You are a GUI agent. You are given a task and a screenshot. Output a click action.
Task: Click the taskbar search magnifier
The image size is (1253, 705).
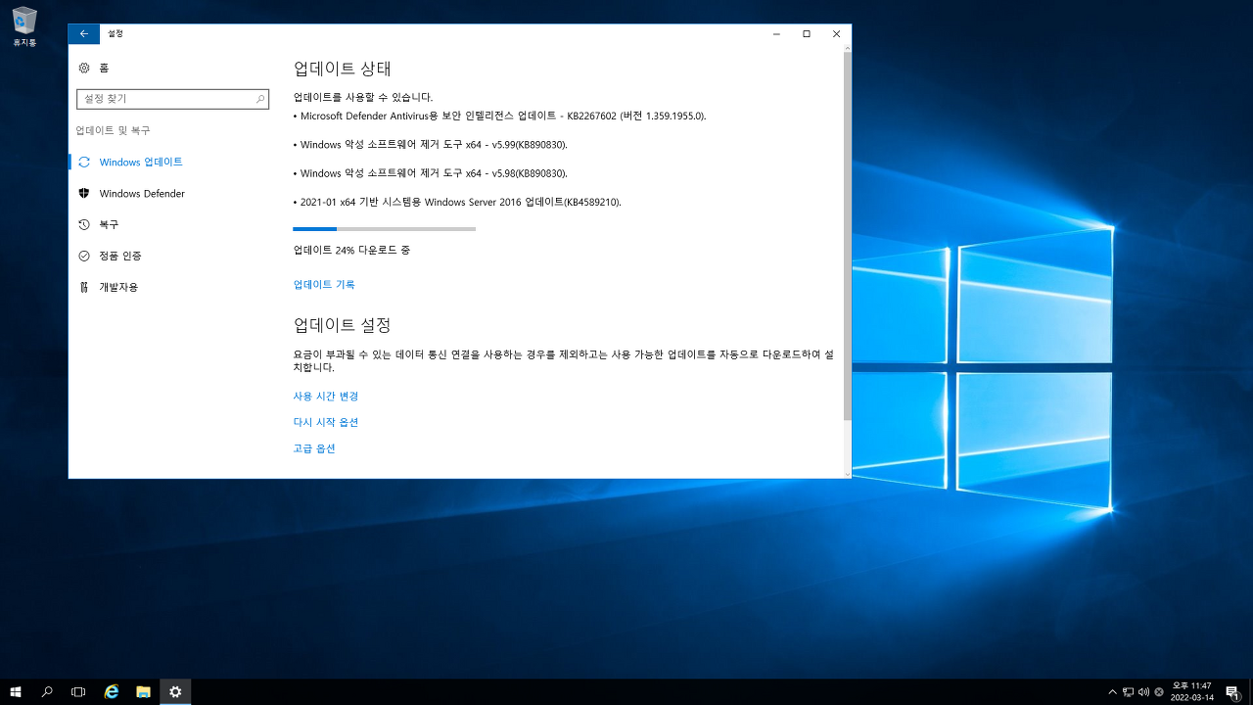coord(47,691)
